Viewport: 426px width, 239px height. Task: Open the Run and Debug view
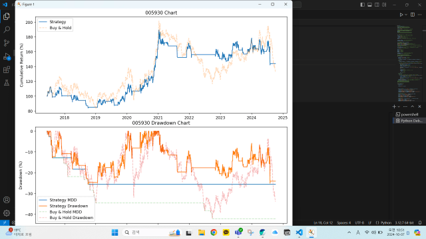coord(7,56)
